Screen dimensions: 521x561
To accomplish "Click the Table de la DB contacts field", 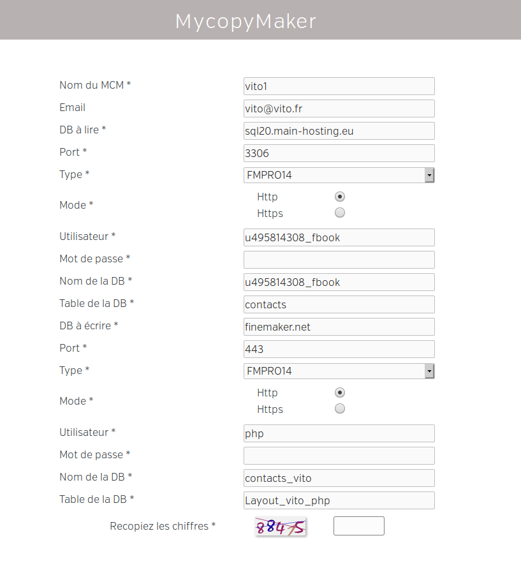I will point(339,304).
